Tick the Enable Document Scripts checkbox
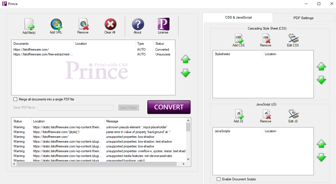This screenshot has width=336, height=184. [218, 179]
